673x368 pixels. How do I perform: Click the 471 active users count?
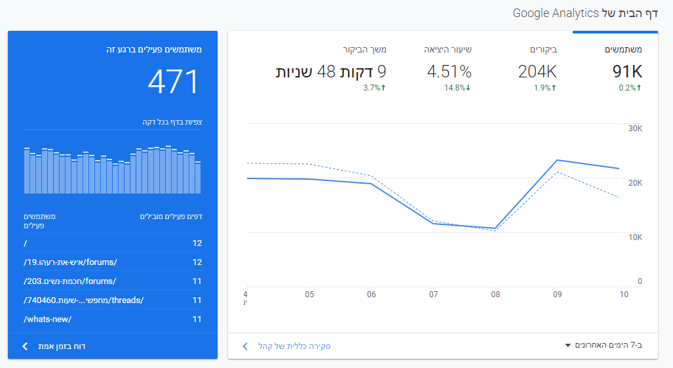[x=174, y=82]
